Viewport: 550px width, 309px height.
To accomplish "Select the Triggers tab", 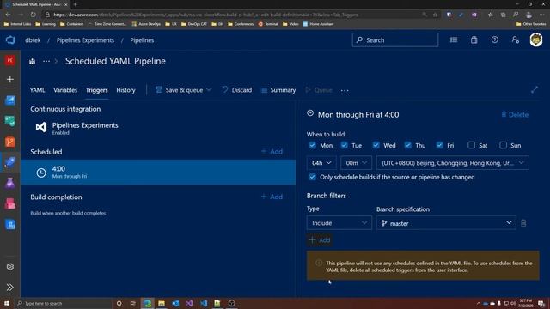I will [97, 90].
